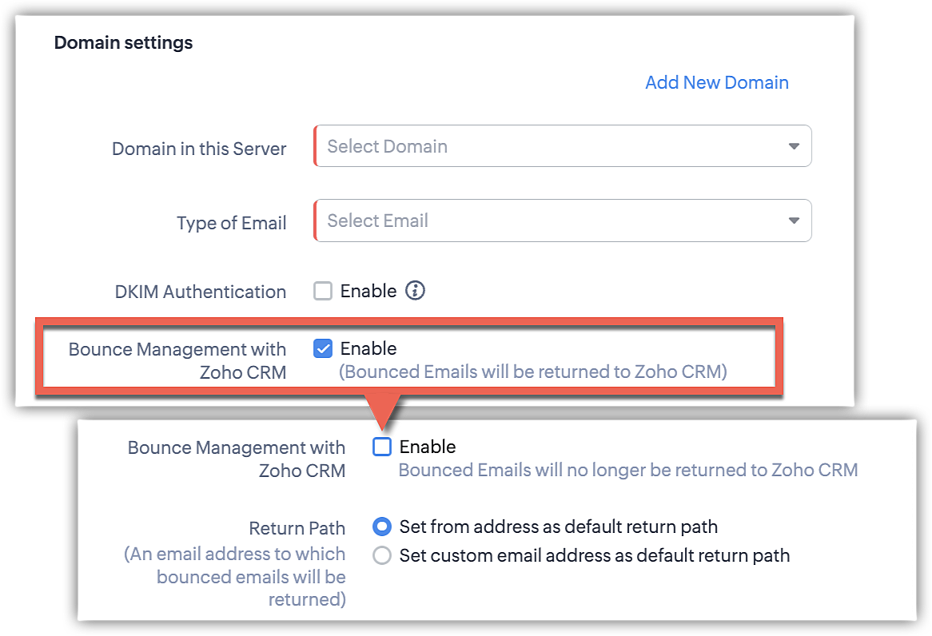
Task: Tick the empty Bounce Management Enable checkbox
Action: click(382, 447)
